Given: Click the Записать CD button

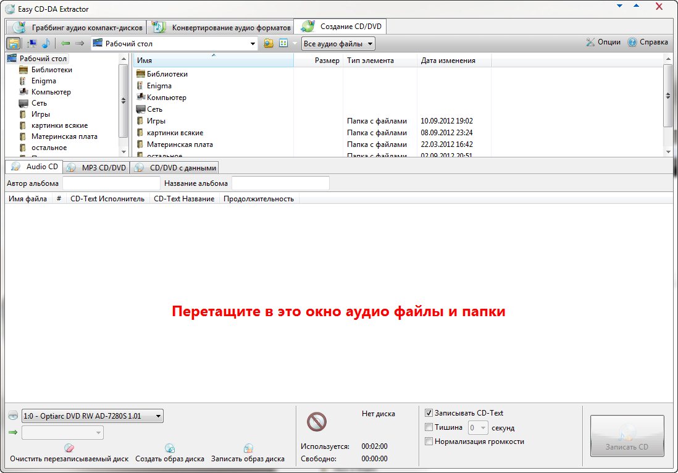Looking at the screenshot, I should coord(627,436).
